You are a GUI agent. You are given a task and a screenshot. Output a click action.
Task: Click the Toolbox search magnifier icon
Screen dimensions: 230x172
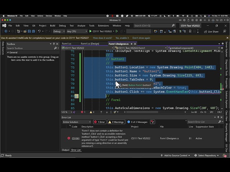click(x=55, y=48)
